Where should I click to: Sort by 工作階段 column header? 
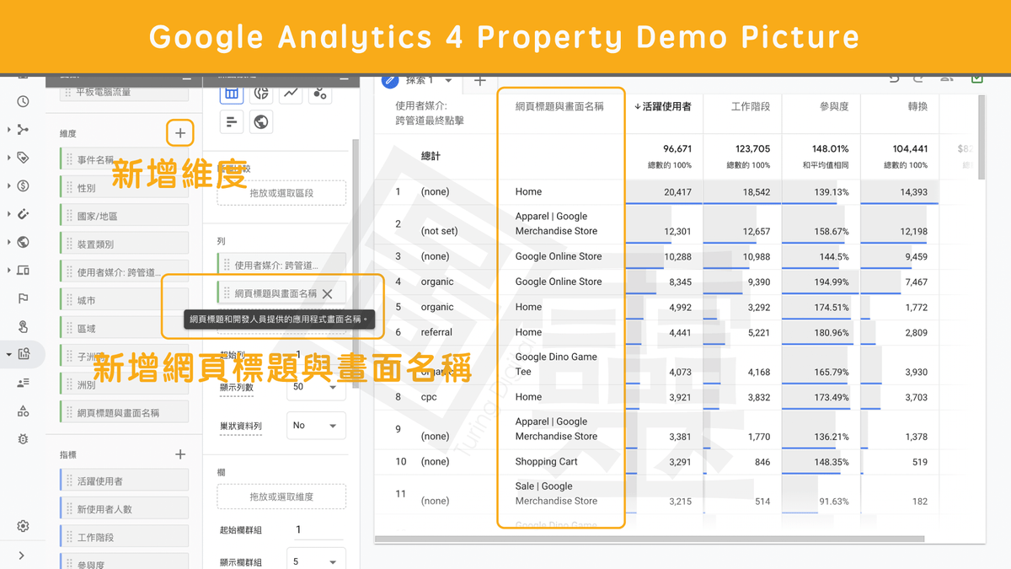point(751,106)
